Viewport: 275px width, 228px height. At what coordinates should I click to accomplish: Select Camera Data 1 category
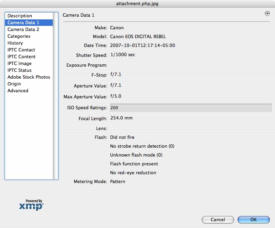(x=23, y=22)
